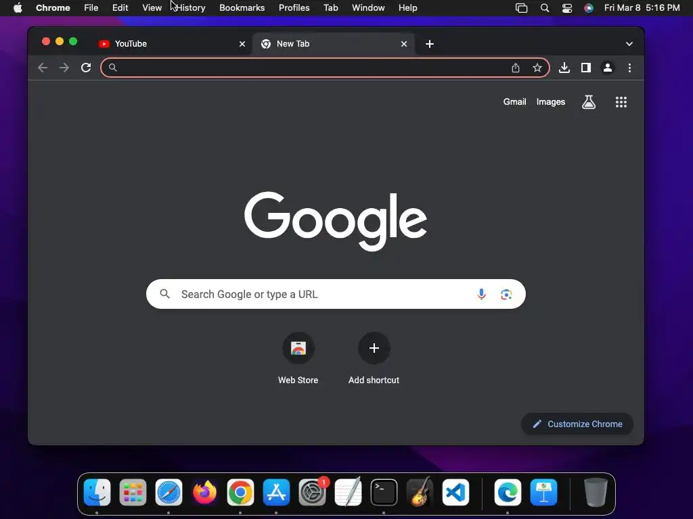Open System Preferences from the Dock
The width and height of the screenshot is (693, 519).
[x=313, y=492]
